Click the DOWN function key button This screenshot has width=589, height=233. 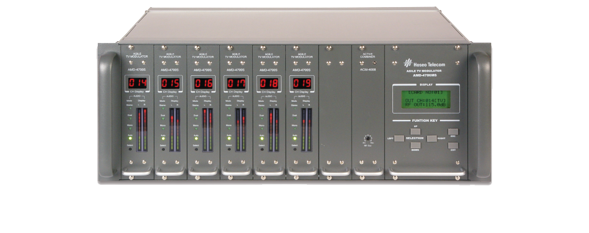(x=415, y=145)
